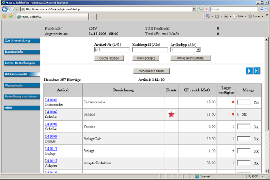Click the Menge field for L41008
The width and height of the screenshot is (270, 180).
click(244, 127)
